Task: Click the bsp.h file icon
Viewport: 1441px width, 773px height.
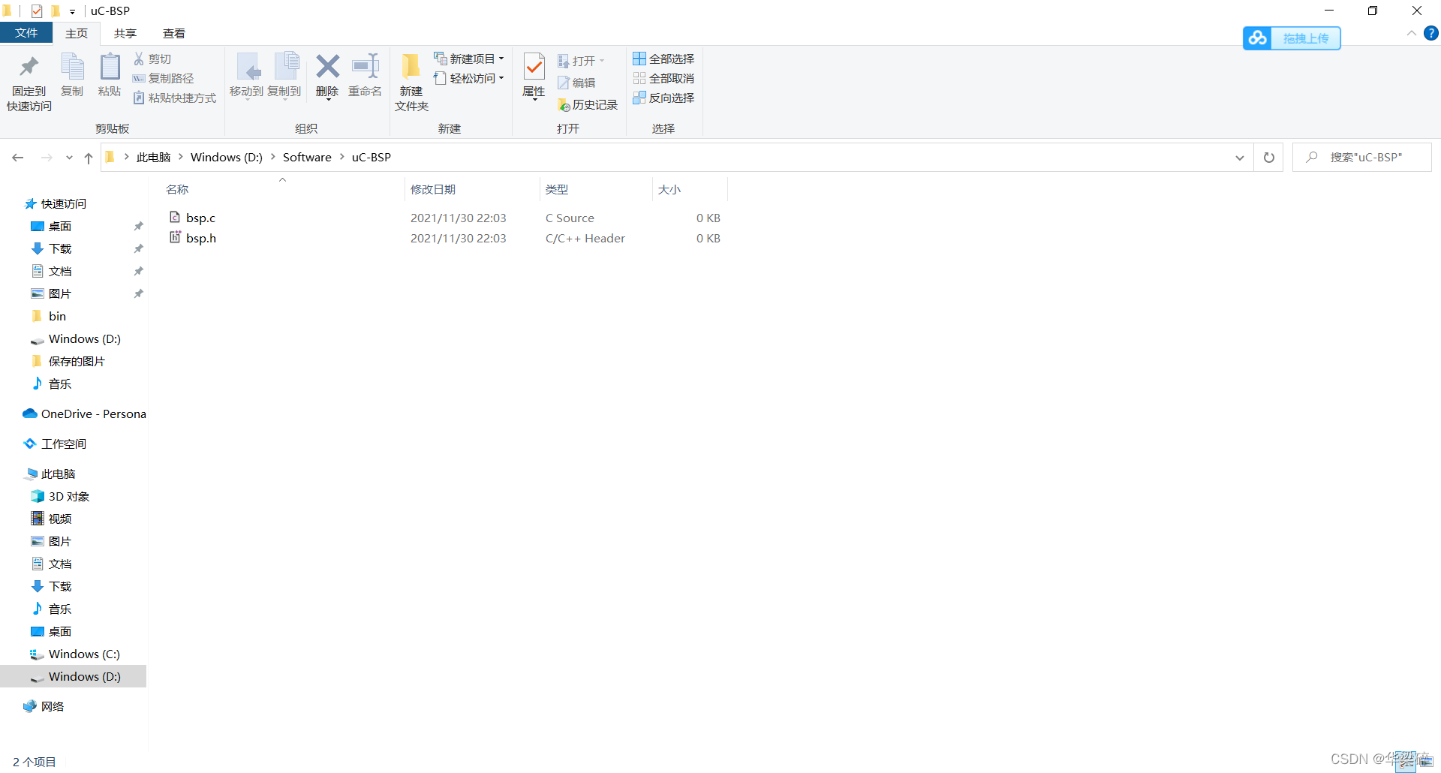Action: coord(175,237)
